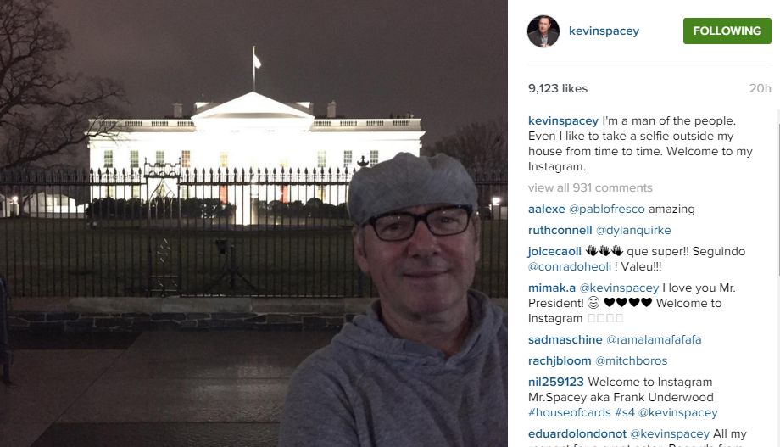
Task: Open the 9,123 likes list
Action: click(558, 88)
